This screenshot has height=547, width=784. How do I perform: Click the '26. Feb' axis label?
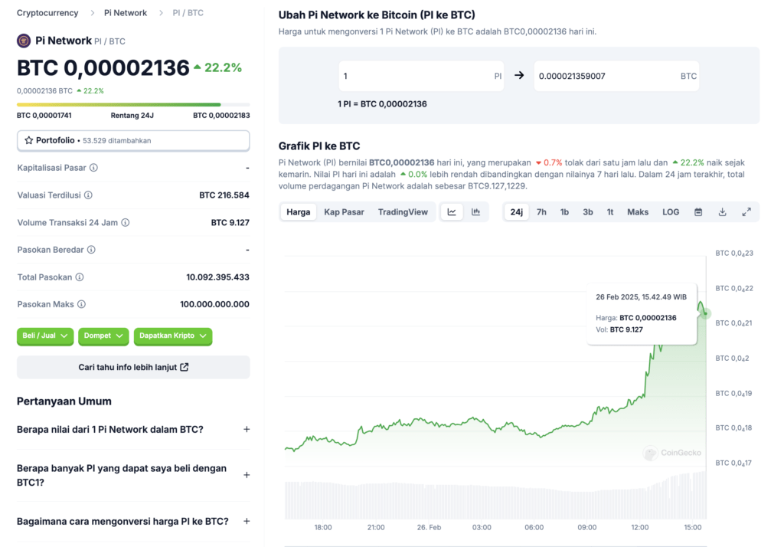click(x=429, y=528)
